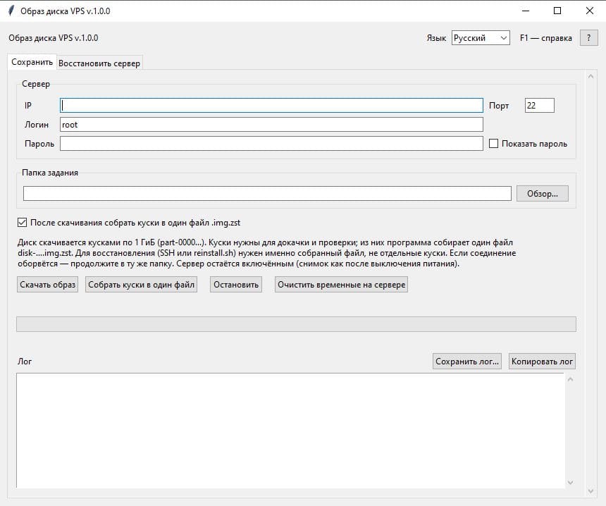Close the Образ диска VPS window
This screenshot has width=606, height=506.
click(x=589, y=11)
